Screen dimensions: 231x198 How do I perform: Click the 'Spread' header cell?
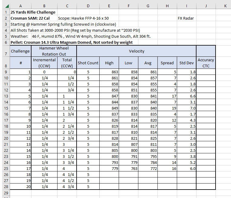coord(167,63)
